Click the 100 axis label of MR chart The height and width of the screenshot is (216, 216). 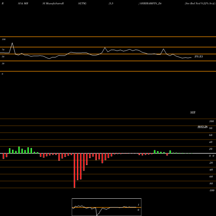click(212, 121)
